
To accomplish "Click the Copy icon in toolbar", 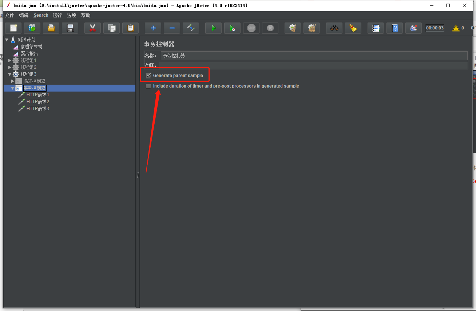I will coord(112,28).
